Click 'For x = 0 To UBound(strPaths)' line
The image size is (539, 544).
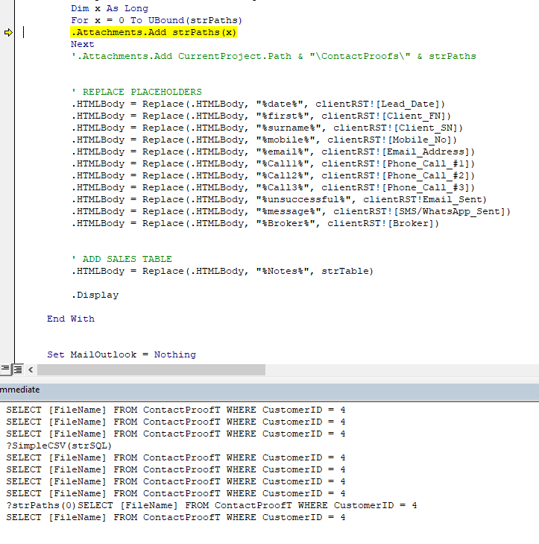coord(157,20)
